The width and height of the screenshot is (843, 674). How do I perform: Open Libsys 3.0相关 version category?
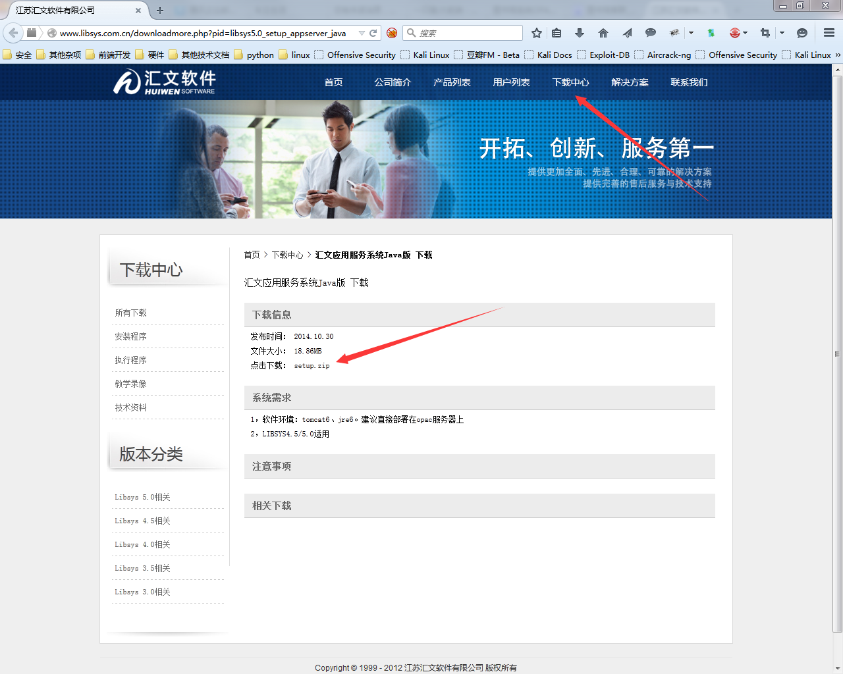point(142,592)
